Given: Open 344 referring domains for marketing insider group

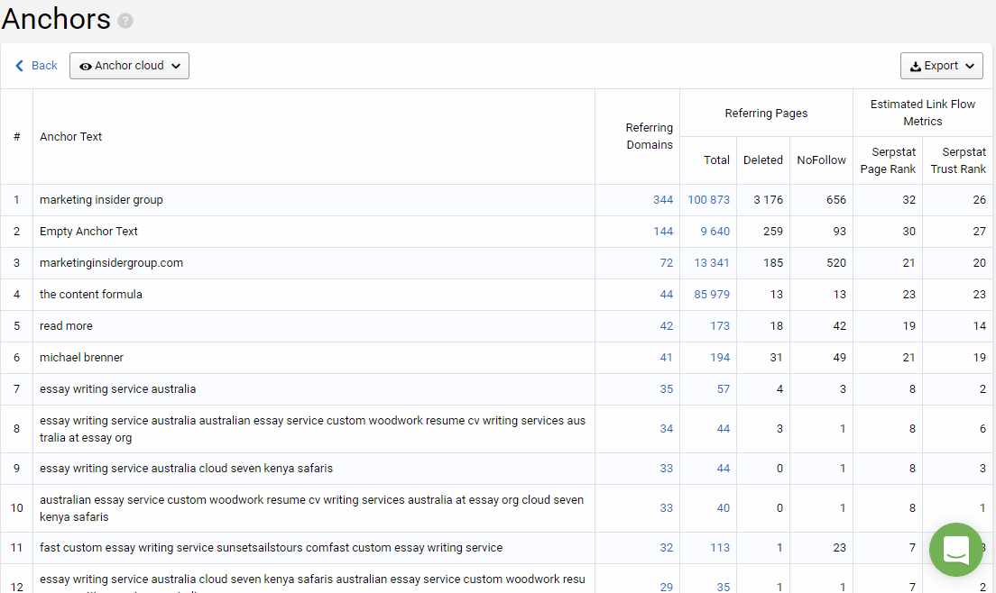Looking at the screenshot, I should 662,200.
